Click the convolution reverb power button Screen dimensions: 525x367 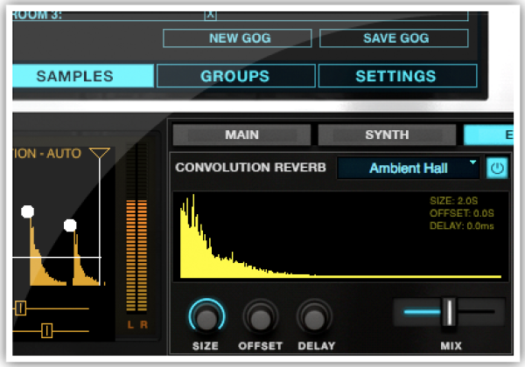[496, 168]
